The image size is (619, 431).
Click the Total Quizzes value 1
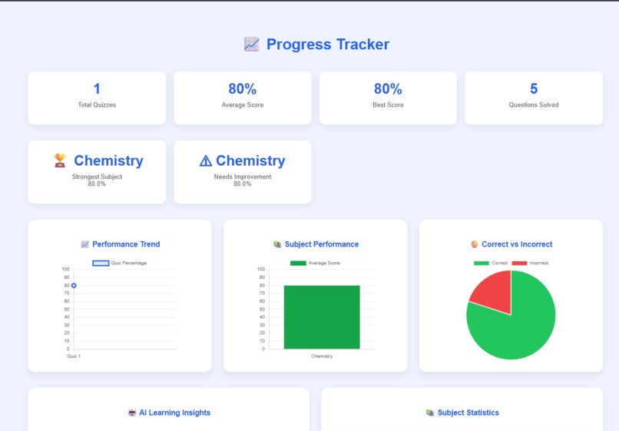[97, 89]
